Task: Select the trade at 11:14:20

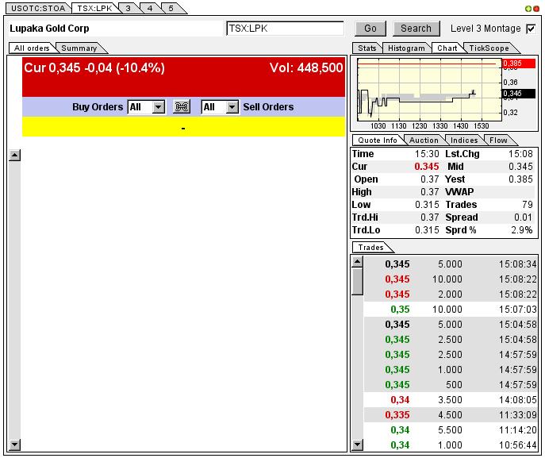Action: pyautogui.click(x=451, y=430)
